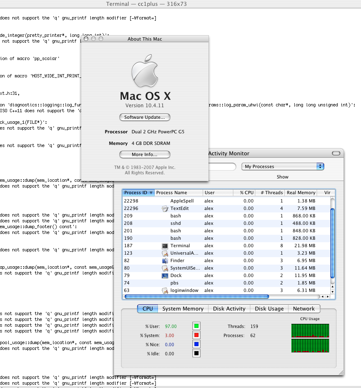Select the pbs process row
Viewport: 361px width, 388px height.
point(227,283)
